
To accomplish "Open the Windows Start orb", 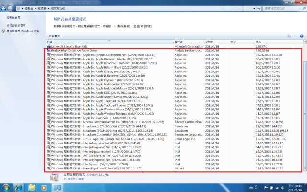I will click(x=6, y=188).
